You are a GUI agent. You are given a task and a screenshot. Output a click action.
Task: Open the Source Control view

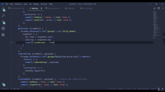click(x=3, y=22)
